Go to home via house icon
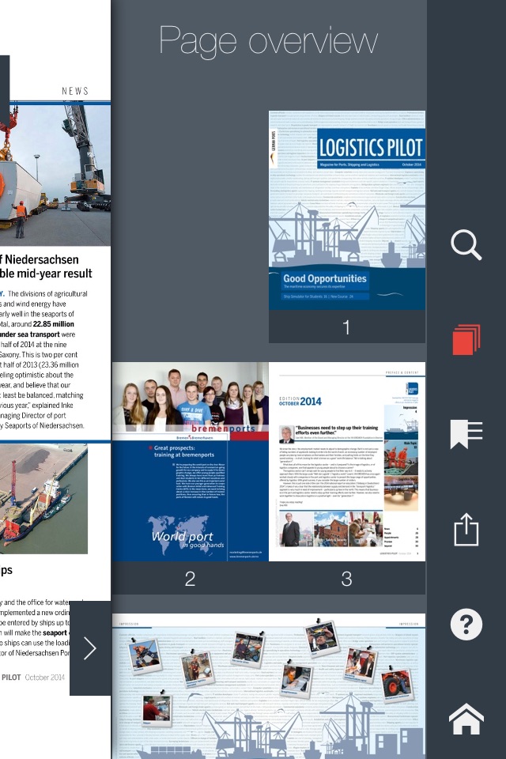The height and width of the screenshot is (759, 506). pyautogui.click(x=466, y=719)
